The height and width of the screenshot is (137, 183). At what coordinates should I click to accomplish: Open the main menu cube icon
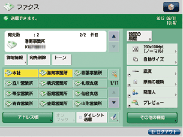click(171, 7)
